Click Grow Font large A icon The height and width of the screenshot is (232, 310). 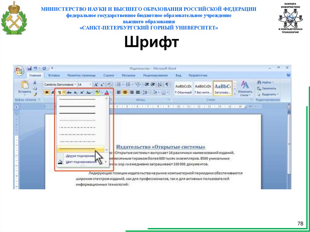[96, 85]
